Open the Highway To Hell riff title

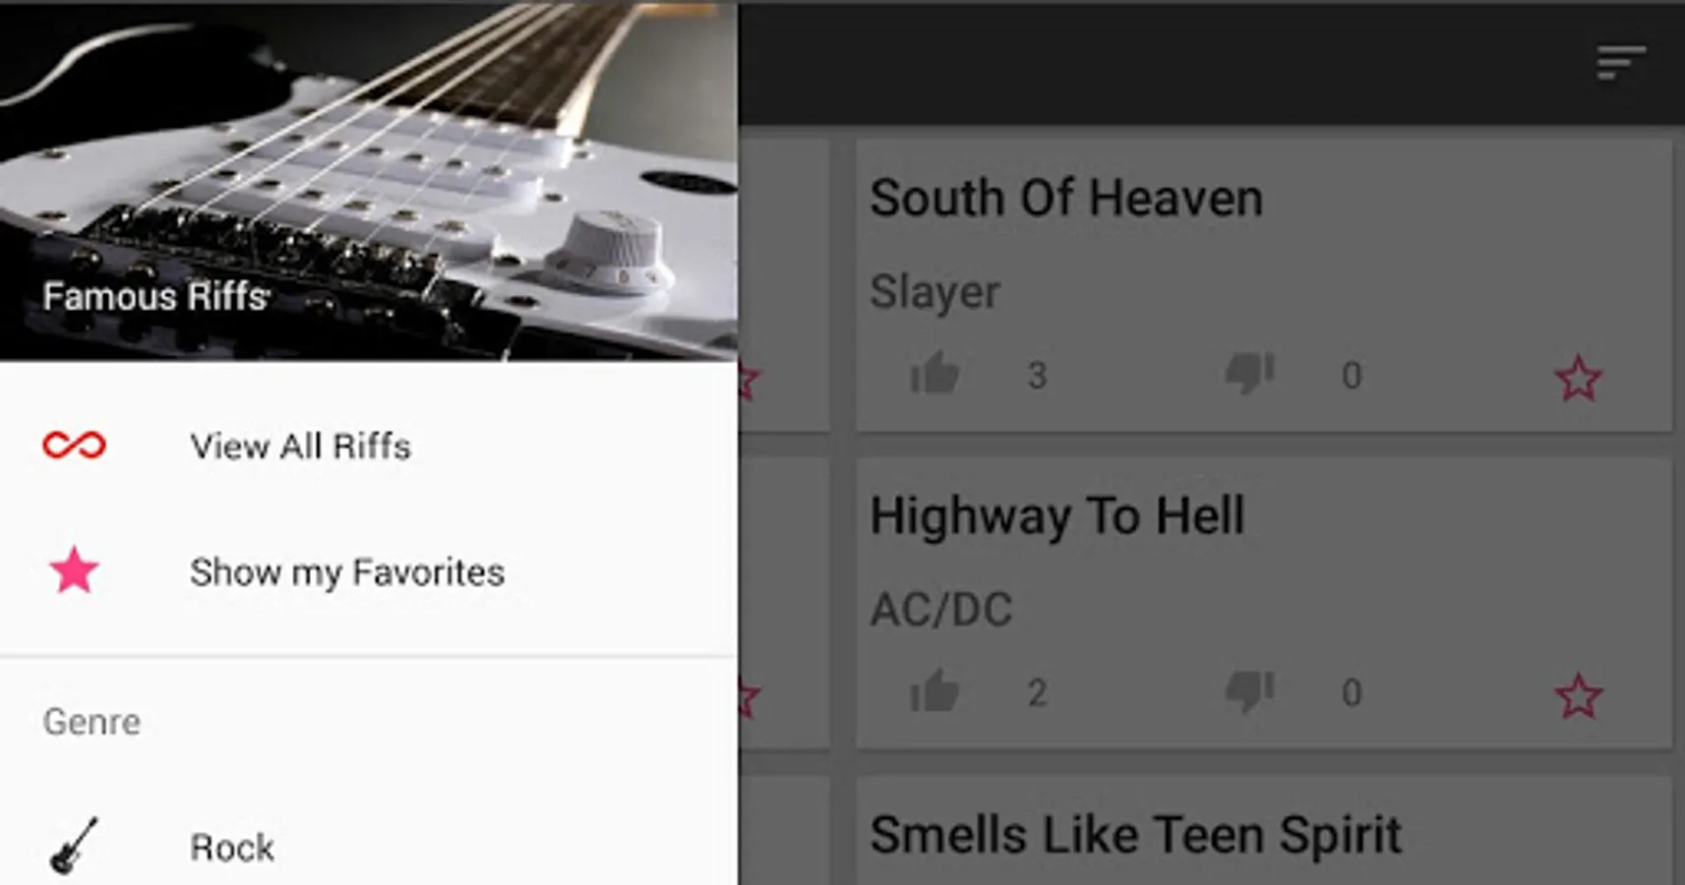[1057, 517]
